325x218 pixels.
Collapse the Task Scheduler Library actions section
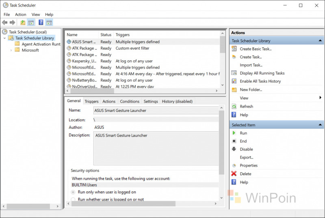[x=320, y=41]
